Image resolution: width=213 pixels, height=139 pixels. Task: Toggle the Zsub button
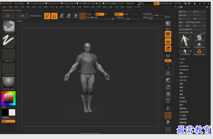click(128, 14)
